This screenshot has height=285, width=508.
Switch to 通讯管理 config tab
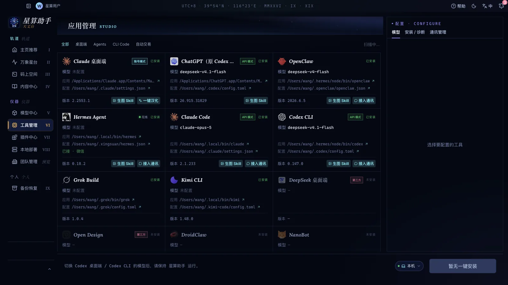pyautogui.click(x=438, y=32)
